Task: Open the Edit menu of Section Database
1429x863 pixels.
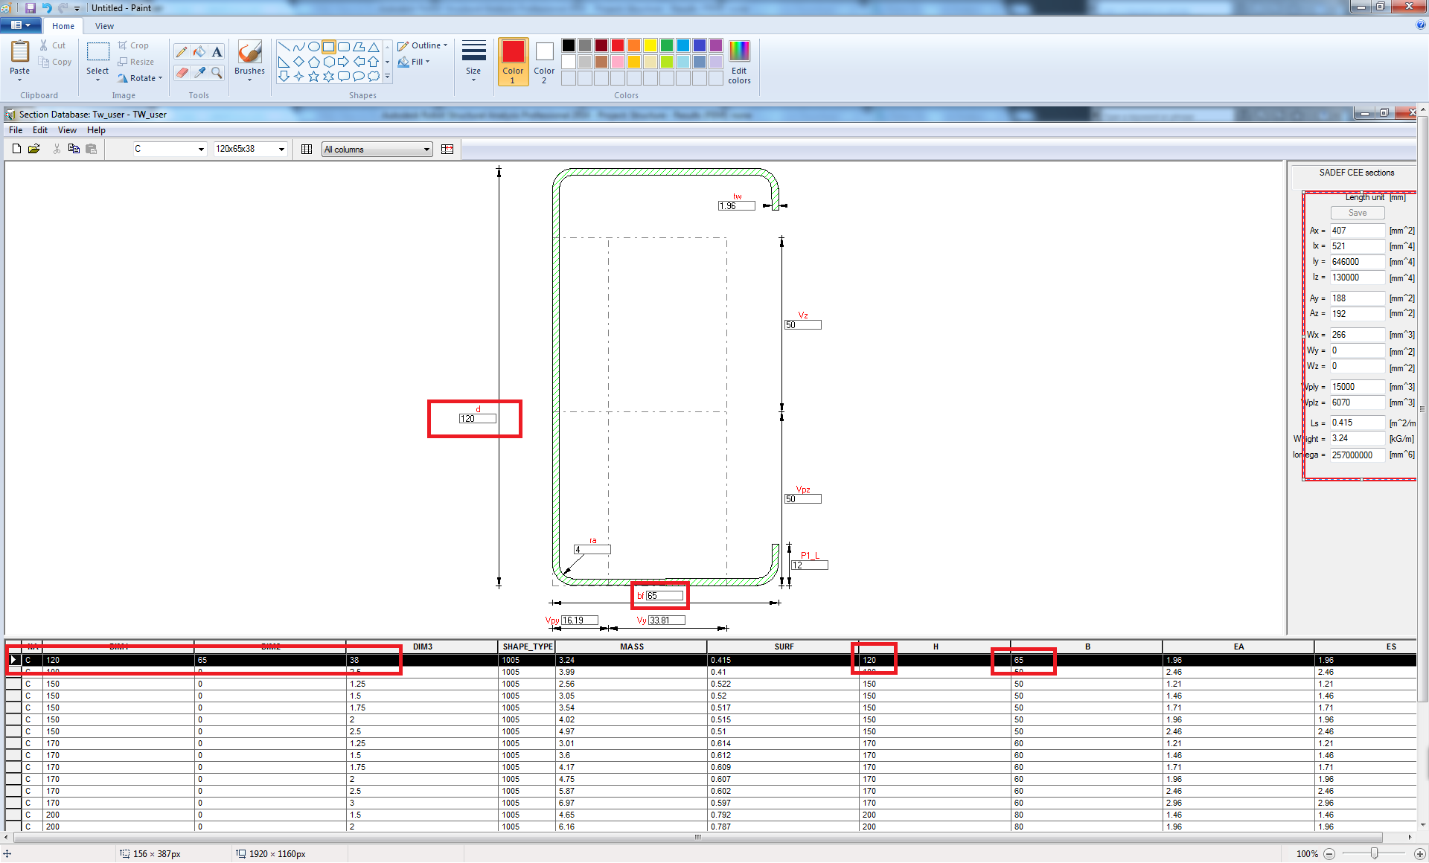Action: pyautogui.click(x=40, y=129)
